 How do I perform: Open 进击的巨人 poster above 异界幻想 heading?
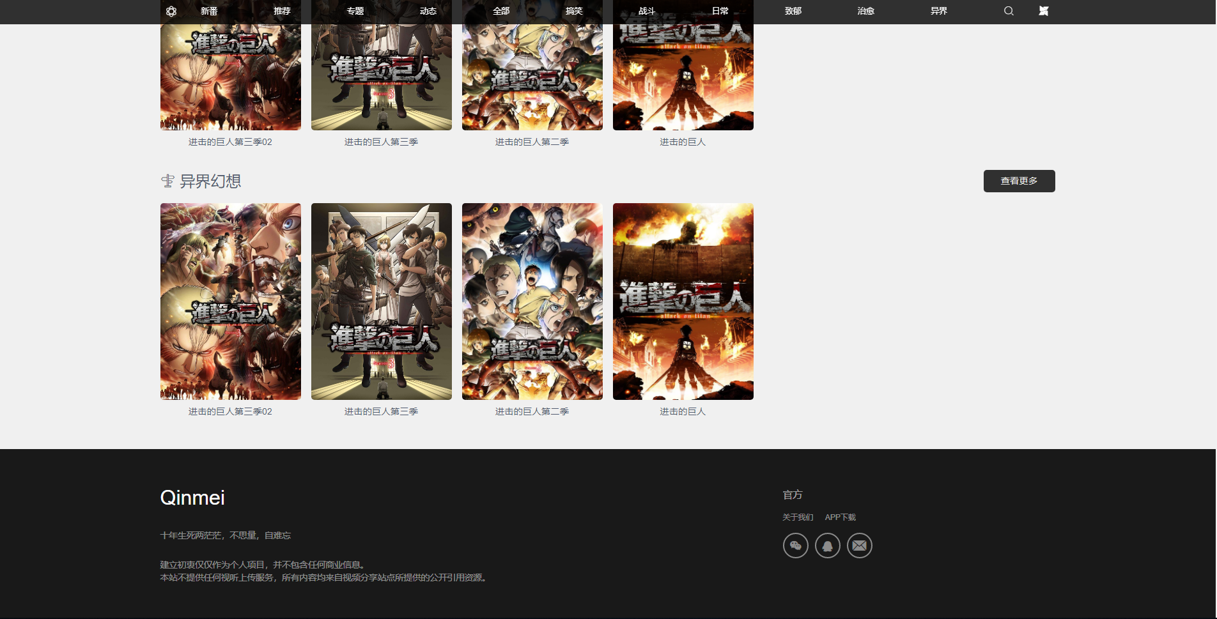[x=683, y=77]
